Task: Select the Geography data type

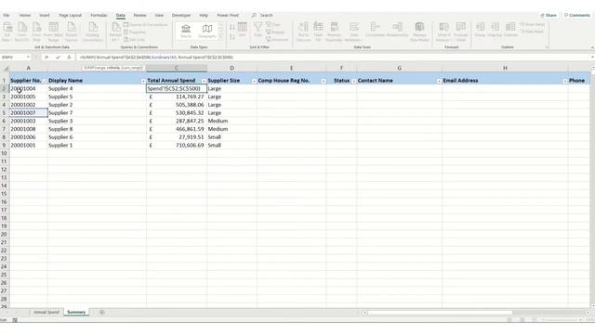Action: pyautogui.click(x=207, y=31)
